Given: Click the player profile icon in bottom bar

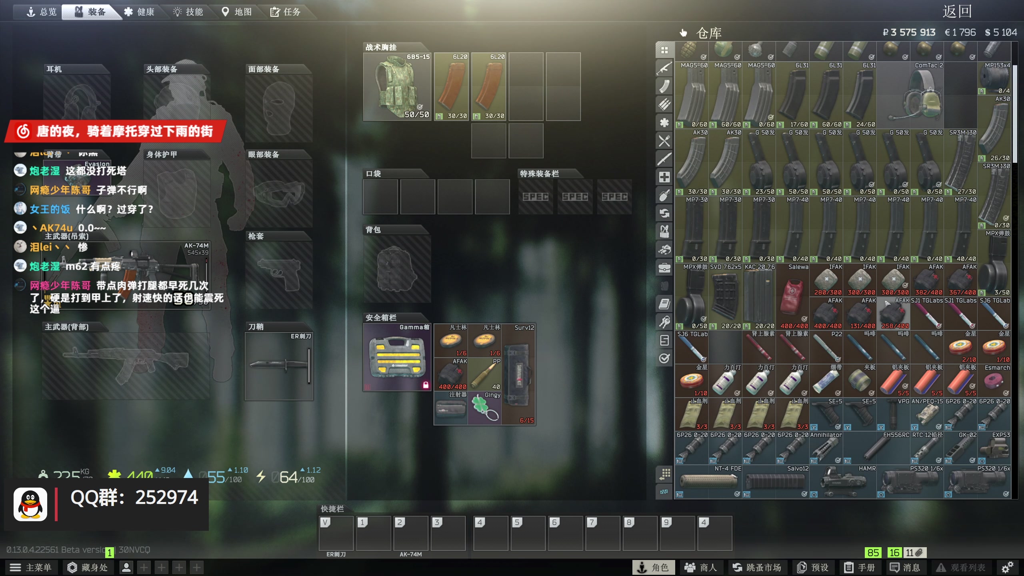Looking at the screenshot, I should (x=126, y=567).
